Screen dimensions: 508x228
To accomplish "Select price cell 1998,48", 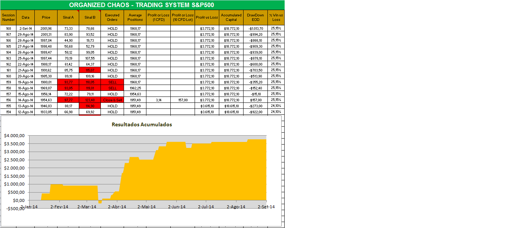I will [46, 46].
